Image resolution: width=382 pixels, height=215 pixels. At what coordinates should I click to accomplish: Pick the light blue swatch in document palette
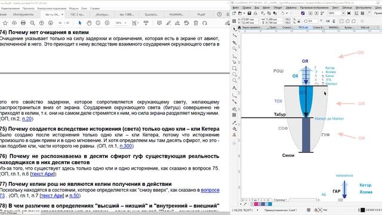267,204
